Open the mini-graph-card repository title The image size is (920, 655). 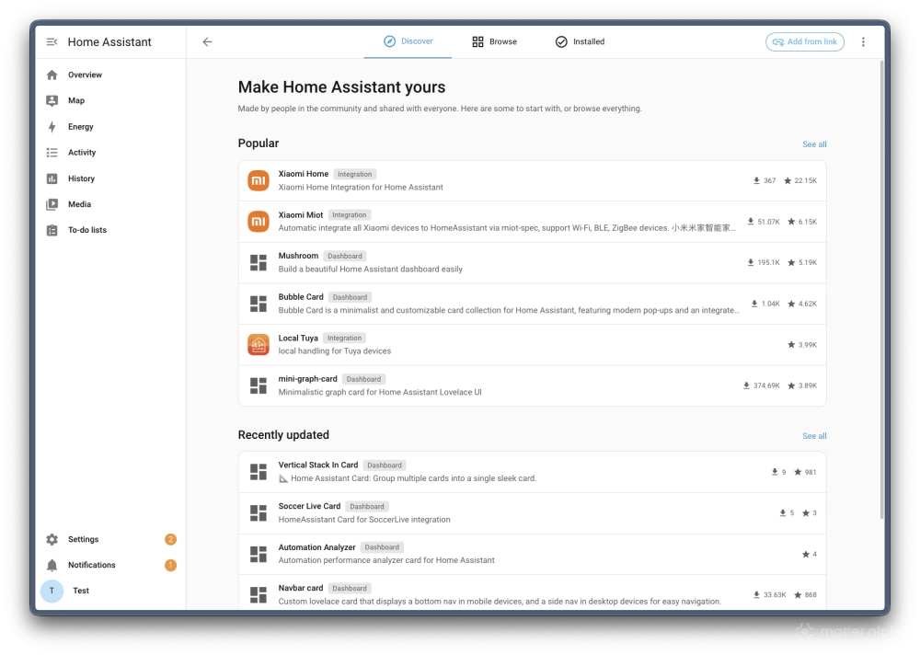pyautogui.click(x=307, y=379)
